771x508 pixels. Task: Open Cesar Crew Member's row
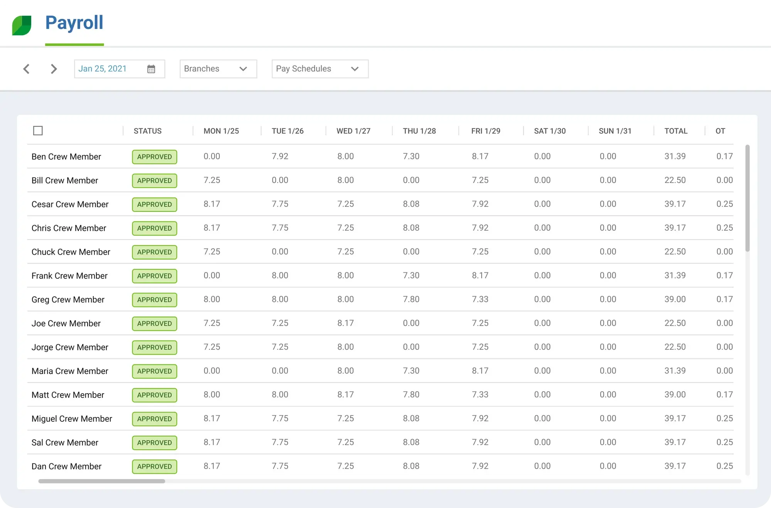coord(70,205)
